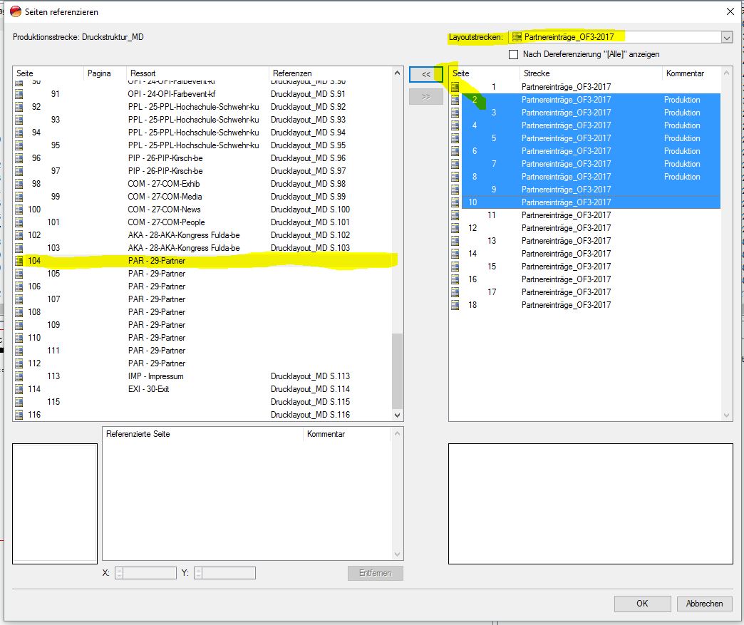
Task: Click page icon of row 114 EXI - 30-Exit
Action: point(19,389)
